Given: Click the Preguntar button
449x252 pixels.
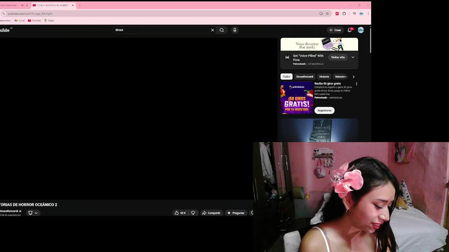Looking at the screenshot, I should (236, 213).
